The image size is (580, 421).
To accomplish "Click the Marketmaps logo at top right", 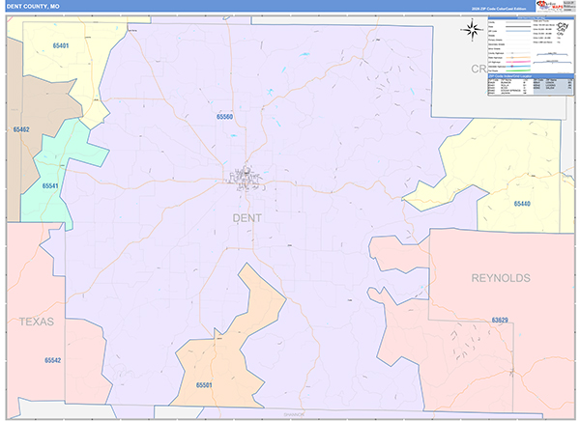I will [549, 6].
